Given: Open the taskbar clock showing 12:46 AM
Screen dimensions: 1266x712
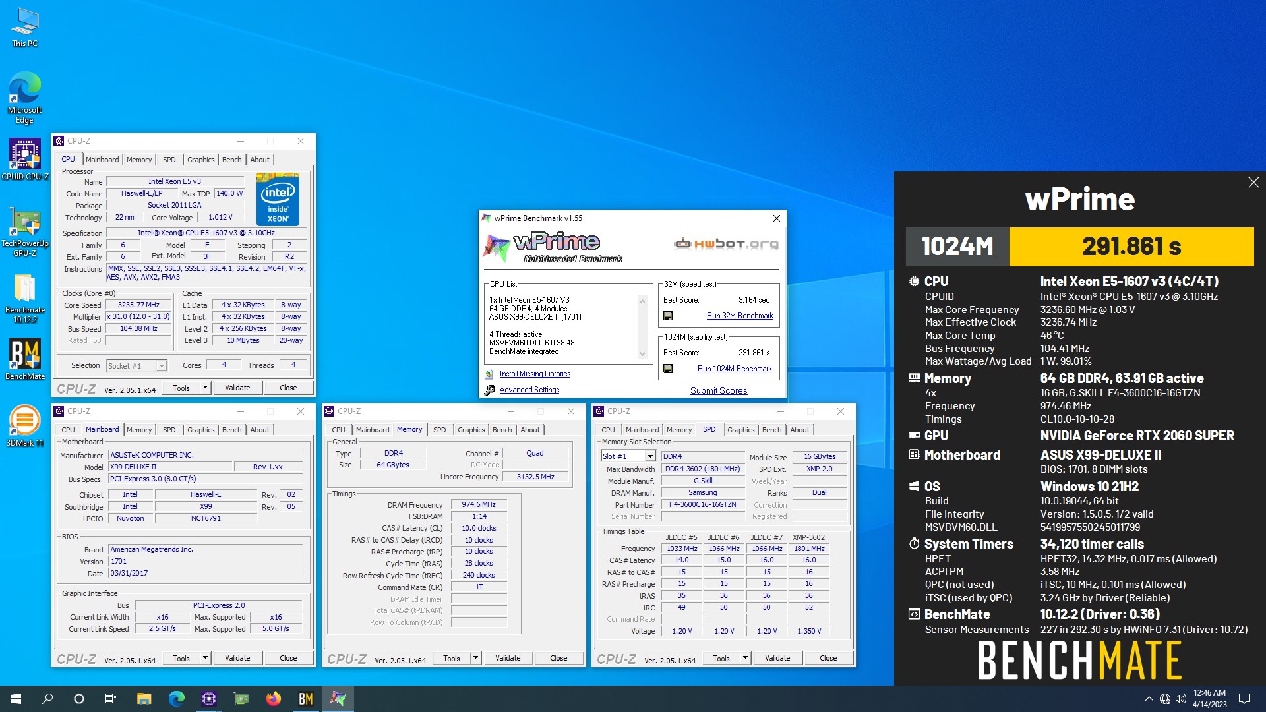Looking at the screenshot, I should (1209, 699).
